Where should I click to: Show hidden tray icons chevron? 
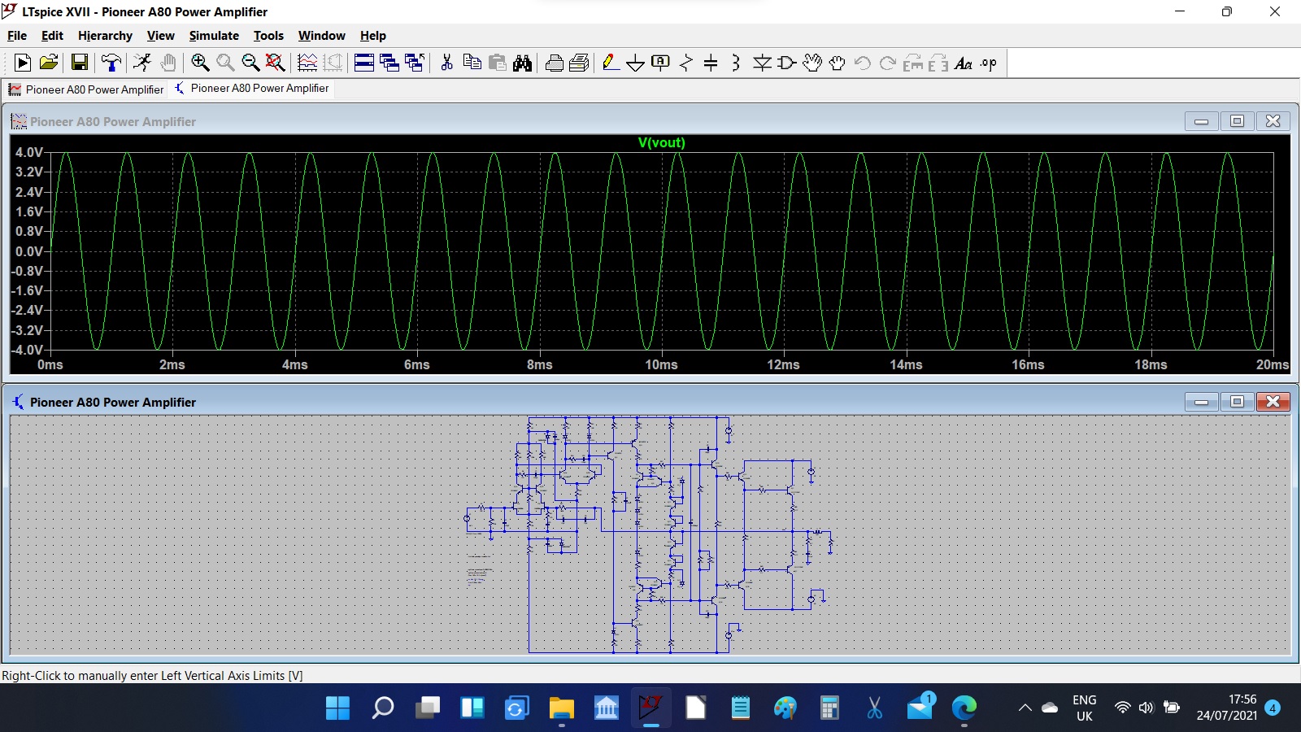pos(1025,708)
